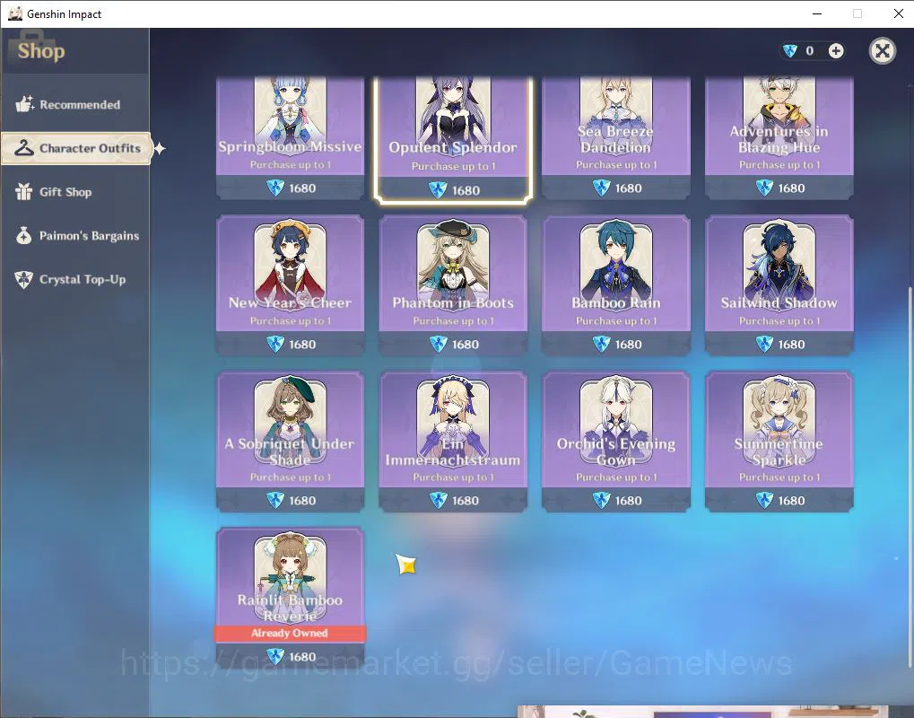
Task: Click the thumbs-up Recommended icon
Action: [x=24, y=104]
